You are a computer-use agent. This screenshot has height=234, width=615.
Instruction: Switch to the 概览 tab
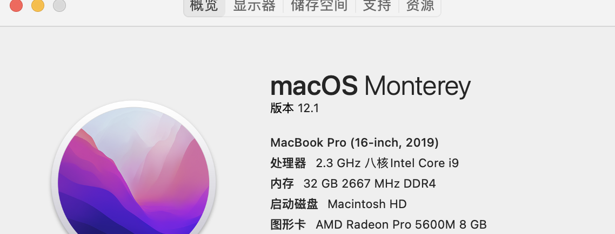[x=204, y=6]
